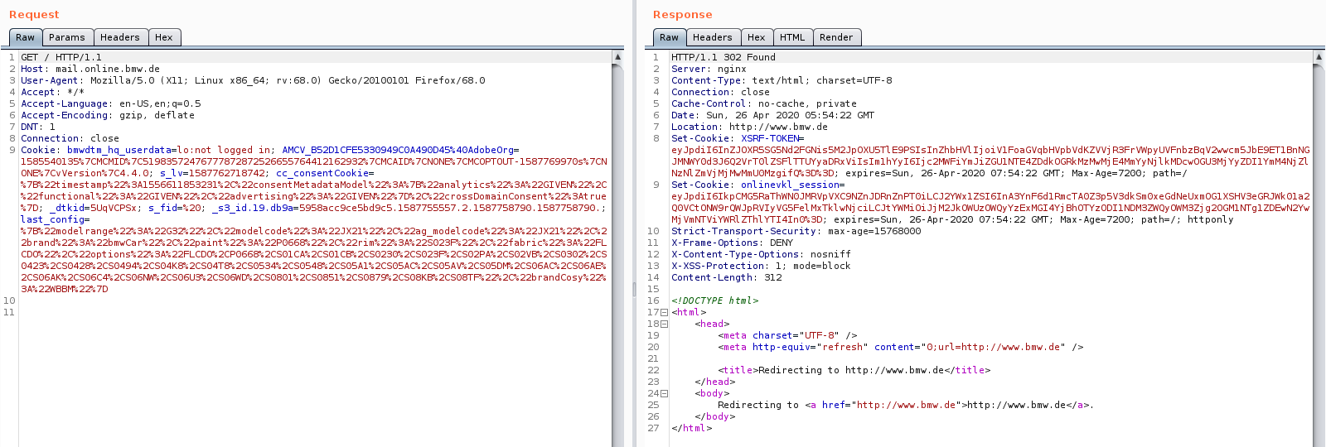Click the 'Host: mail.online.bmw.de' header
This screenshot has width=1326, height=447.
coord(90,69)
